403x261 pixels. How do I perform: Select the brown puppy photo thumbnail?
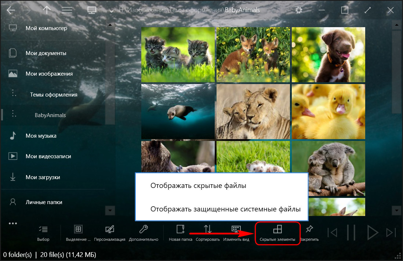(328, 55)
